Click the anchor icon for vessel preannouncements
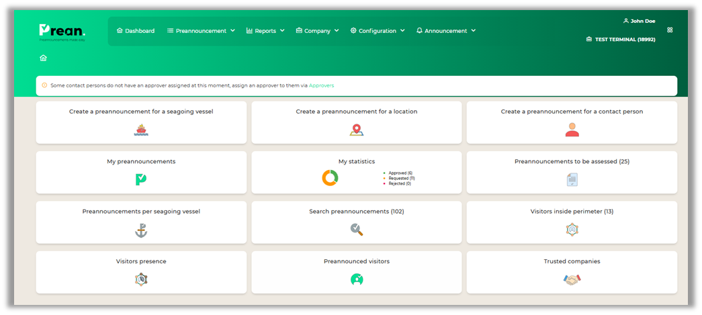 [x=141, y=230]
